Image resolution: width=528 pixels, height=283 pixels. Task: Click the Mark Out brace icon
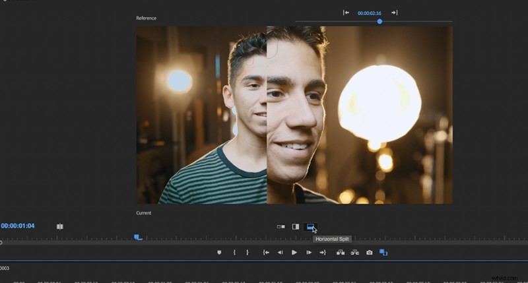(247, 253)
